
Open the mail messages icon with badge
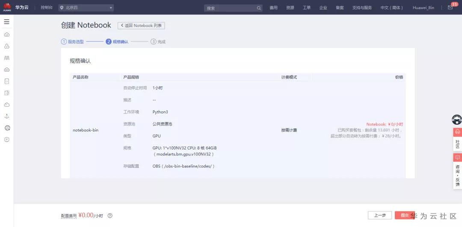pos(450,7)
